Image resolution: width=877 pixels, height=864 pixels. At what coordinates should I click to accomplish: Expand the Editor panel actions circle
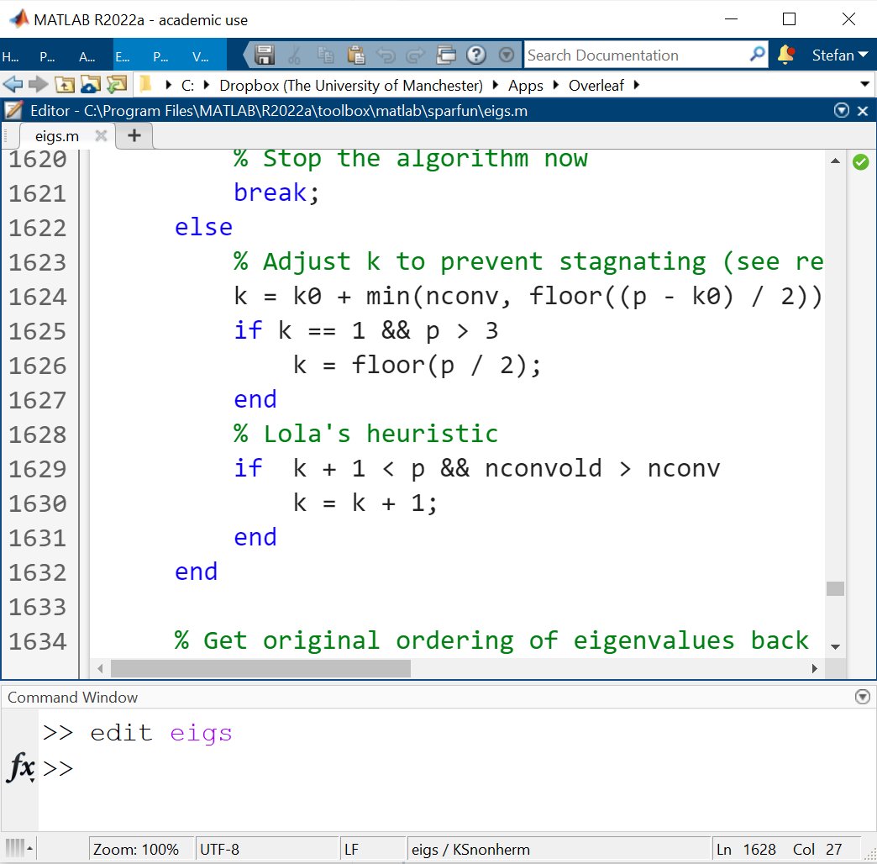[841, 110]
